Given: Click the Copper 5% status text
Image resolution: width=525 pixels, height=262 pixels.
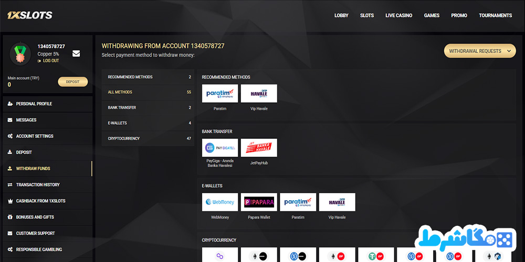Looking at the screenshot, I should click(48, 54).
